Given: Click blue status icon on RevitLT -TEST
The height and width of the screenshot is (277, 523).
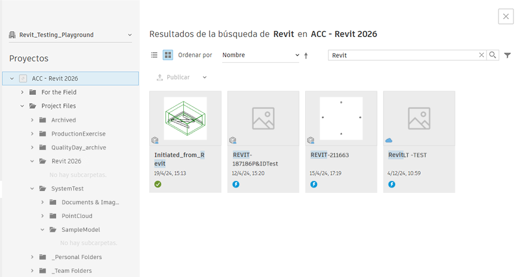Looking at the screenshot, I should tap(392, 184).
